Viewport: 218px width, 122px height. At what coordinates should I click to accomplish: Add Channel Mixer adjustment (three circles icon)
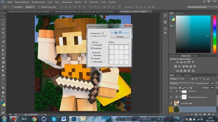(x=191, y=66)
